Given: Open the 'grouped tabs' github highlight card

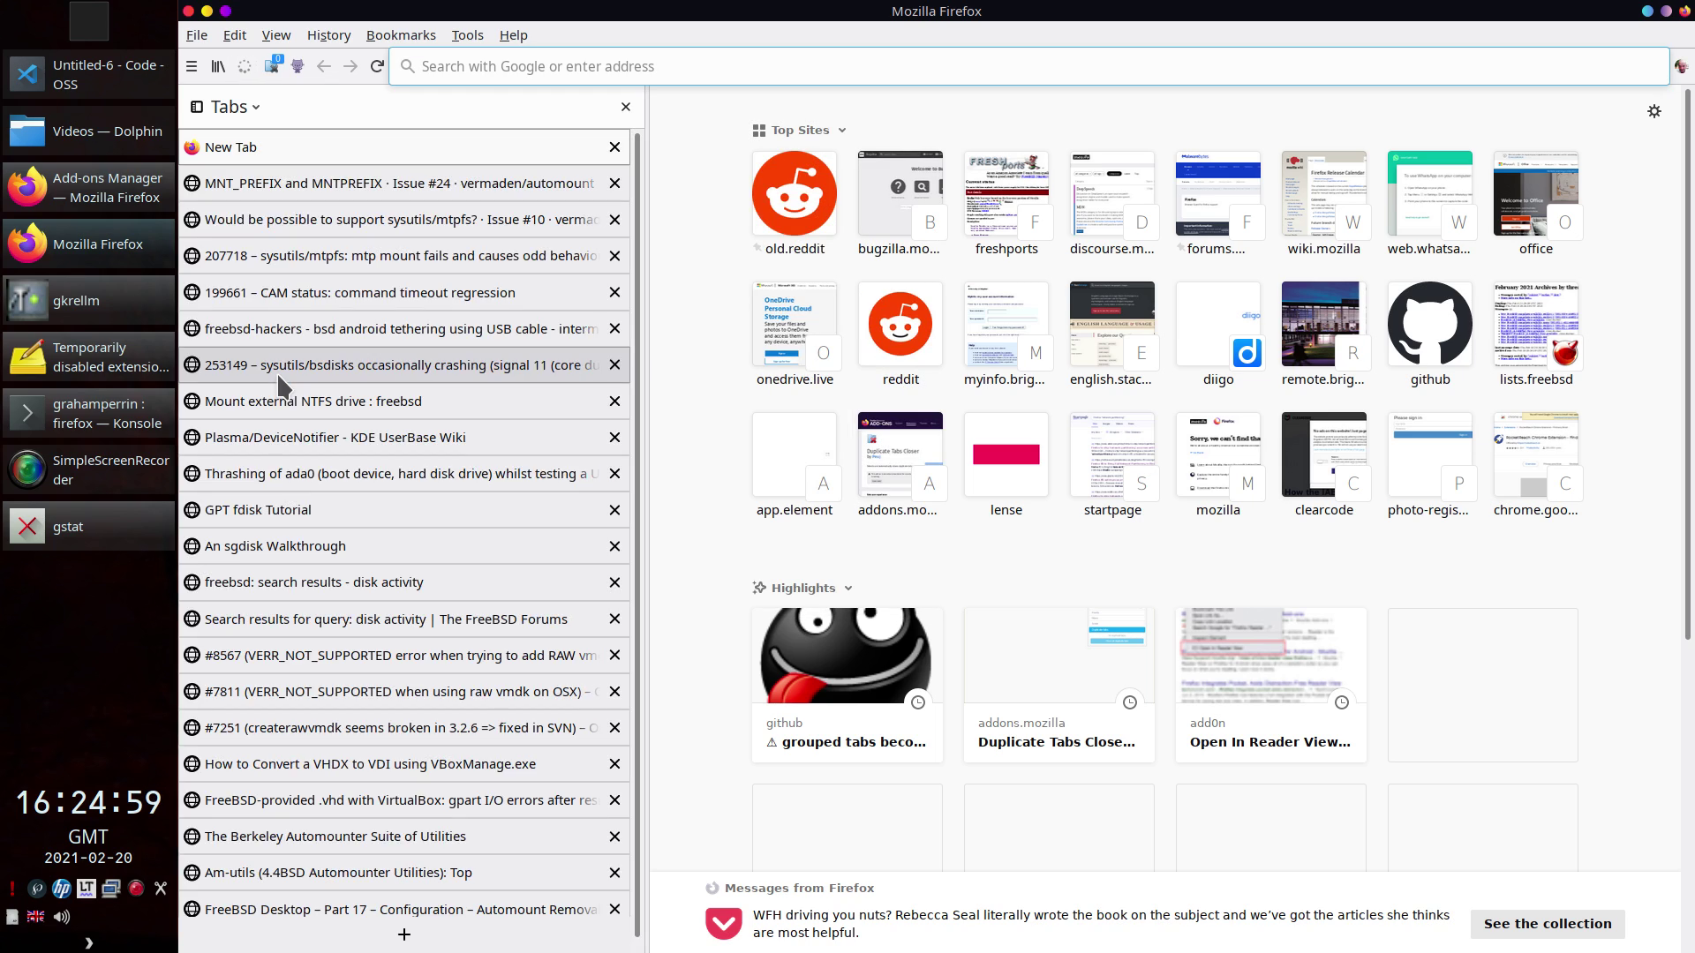Looking at the screenshot, I should click(x=847, y=685).
